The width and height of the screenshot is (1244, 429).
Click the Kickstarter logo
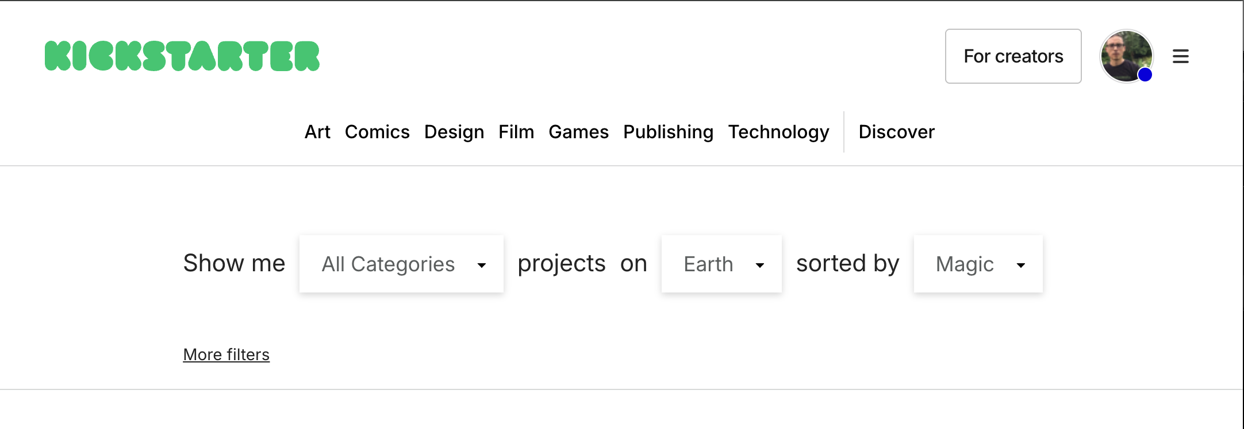(182, 56)
